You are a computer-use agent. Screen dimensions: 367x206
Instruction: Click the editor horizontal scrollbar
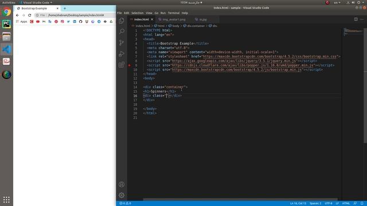click(240, 199)
